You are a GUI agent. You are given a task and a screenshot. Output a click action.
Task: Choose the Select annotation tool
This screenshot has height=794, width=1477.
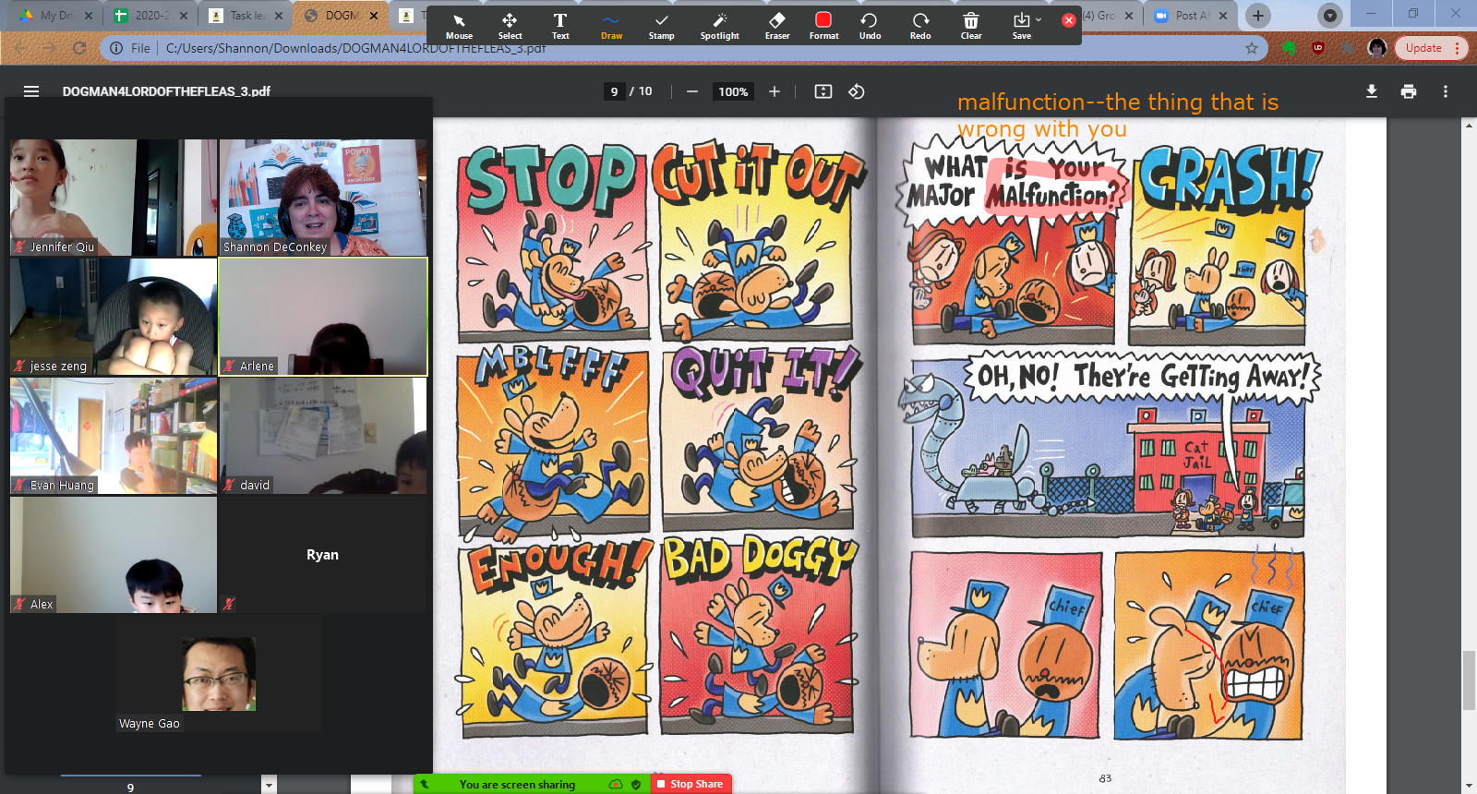coord(510,26)
